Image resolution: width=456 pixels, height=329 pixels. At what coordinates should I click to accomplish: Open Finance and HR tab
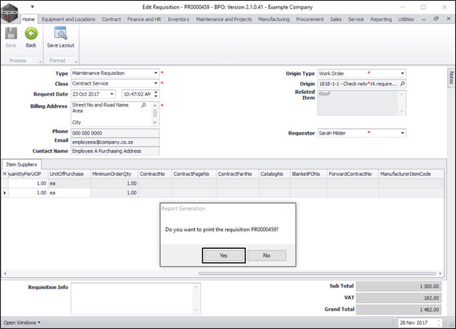click(x=144, y=19)
